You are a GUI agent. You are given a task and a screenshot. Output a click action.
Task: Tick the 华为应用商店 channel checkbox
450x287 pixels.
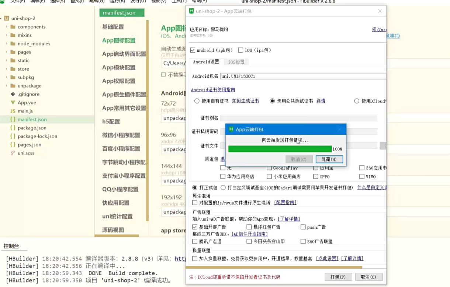tap(223, 177)
